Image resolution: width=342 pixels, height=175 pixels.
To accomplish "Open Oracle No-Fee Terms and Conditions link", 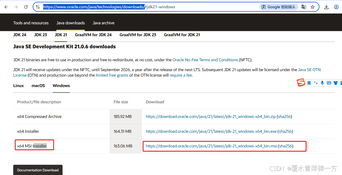I will tap(205, 60).
